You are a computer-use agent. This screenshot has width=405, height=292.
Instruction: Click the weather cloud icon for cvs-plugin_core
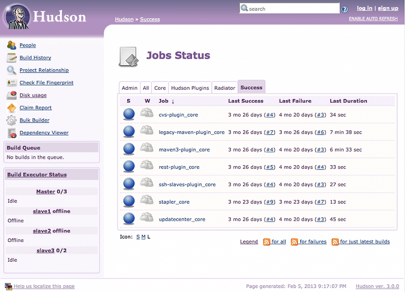(x=147, y=113)
